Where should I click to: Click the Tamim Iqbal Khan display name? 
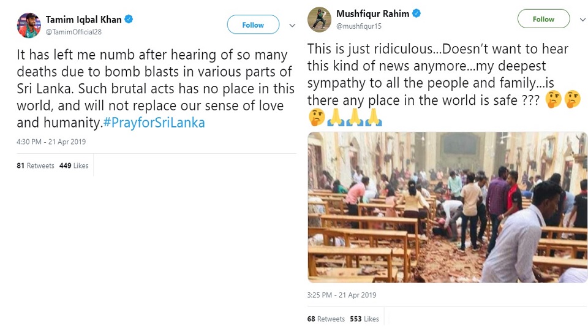[84, 19]
